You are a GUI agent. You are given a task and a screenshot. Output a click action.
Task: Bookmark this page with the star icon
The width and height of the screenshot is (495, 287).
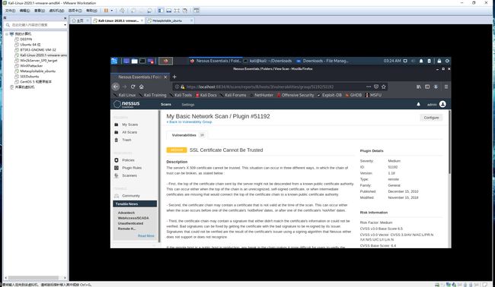(x=384, y=87)
